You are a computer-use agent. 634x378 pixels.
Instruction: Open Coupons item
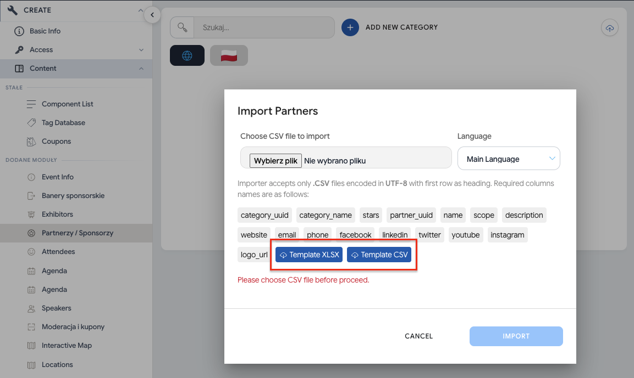(x=56, y=142)
